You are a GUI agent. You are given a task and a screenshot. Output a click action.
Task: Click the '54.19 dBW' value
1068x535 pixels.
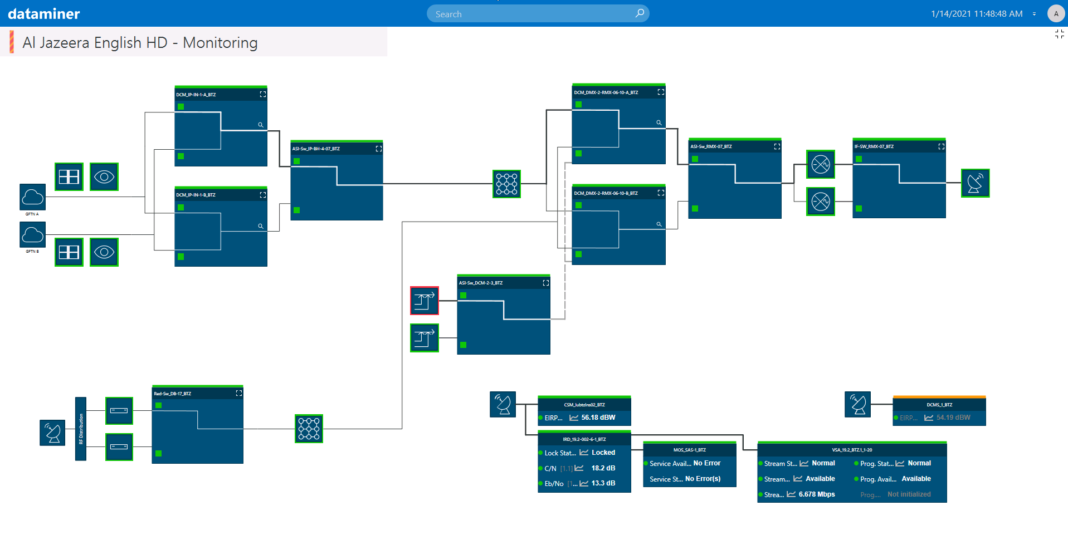pyautogui.click(x=953, y=418)
